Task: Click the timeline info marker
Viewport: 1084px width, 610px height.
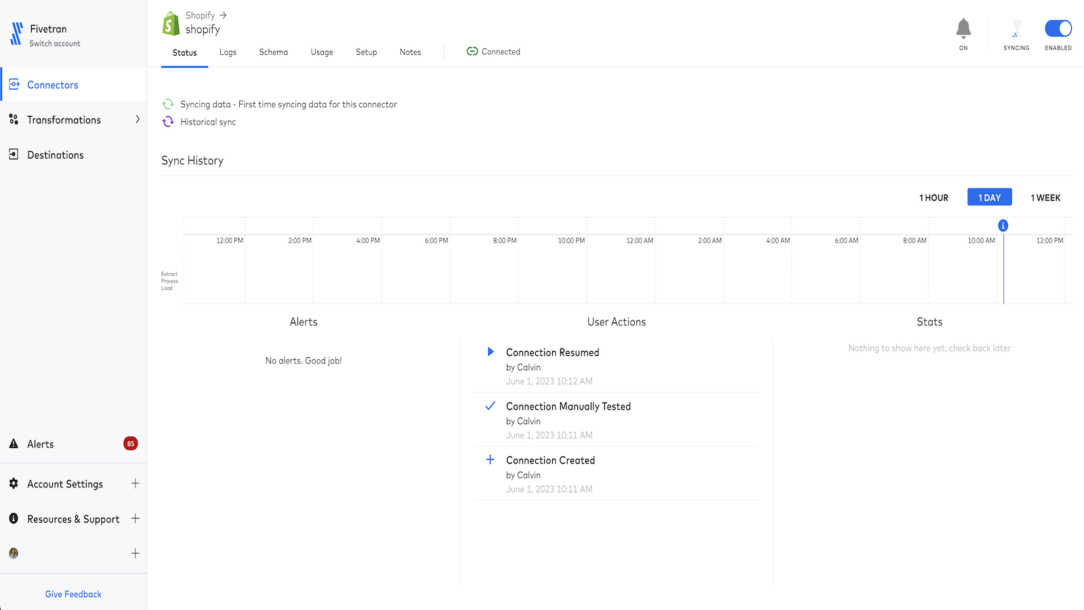Action: 1003,226
